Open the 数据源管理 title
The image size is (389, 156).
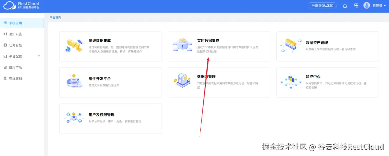pyautogui.click(x=206, y=77)
